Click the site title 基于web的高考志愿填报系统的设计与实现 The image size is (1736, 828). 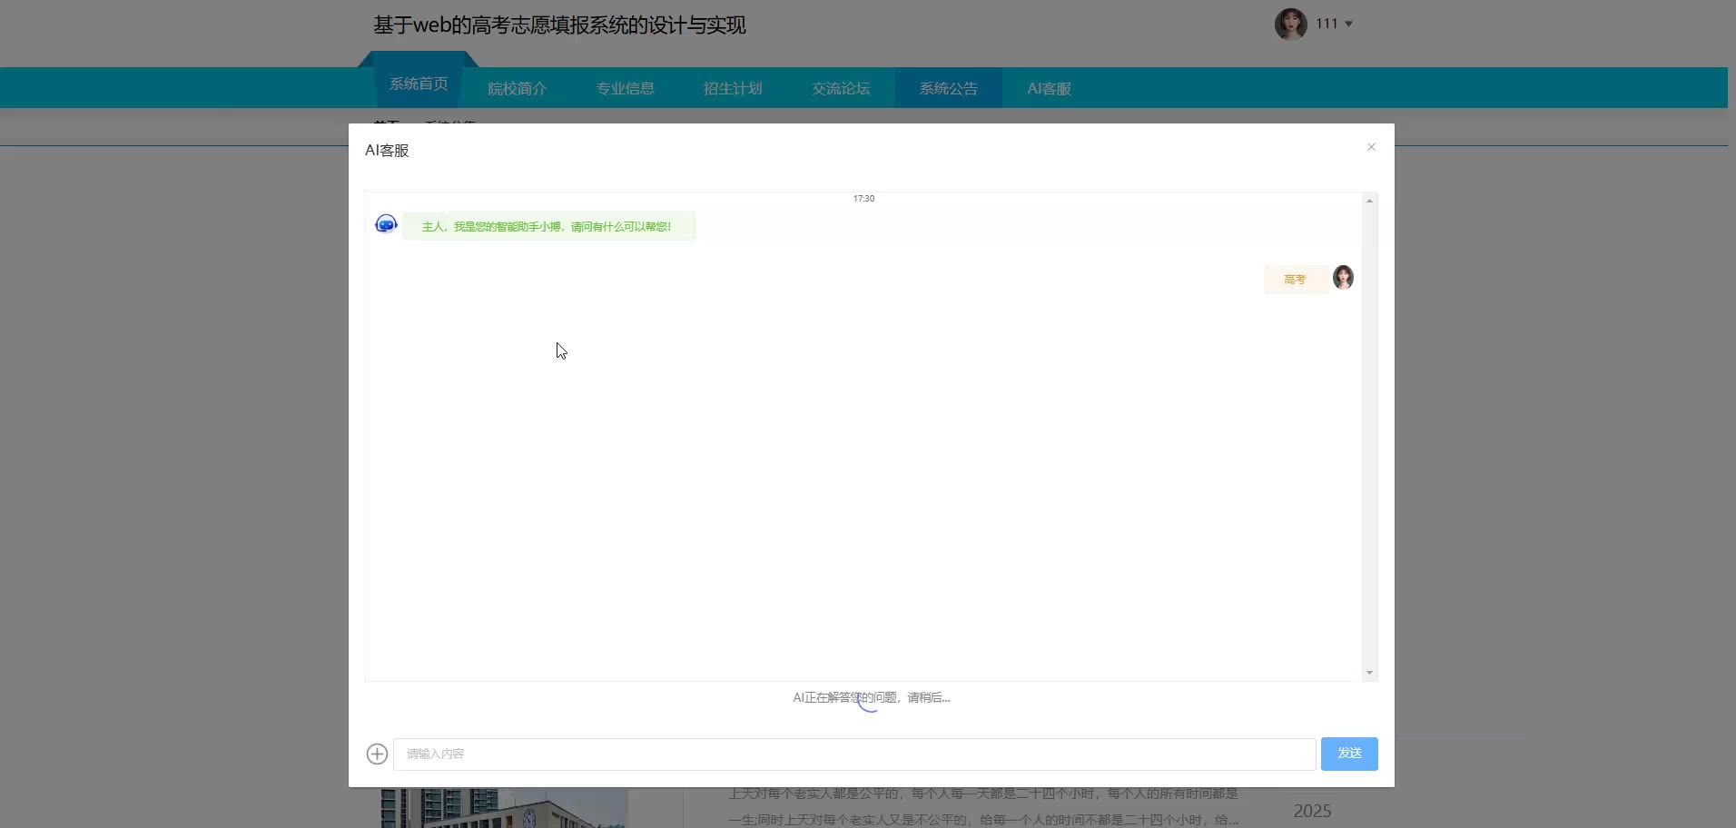coord(559,25)
